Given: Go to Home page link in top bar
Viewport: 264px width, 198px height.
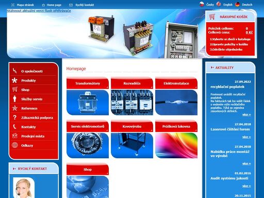Looking at the screenshot, I should click(54, 5).
